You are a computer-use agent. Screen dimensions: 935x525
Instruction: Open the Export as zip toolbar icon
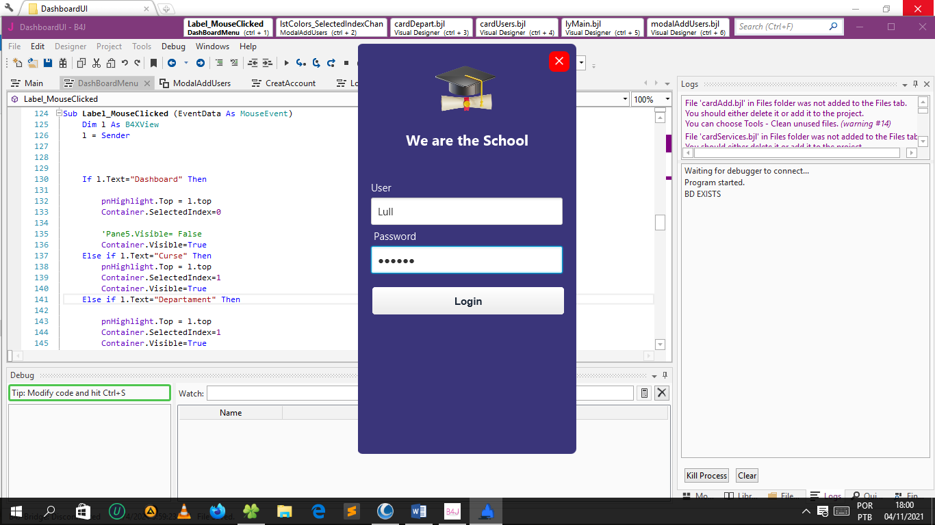click(x=63, y=63)
